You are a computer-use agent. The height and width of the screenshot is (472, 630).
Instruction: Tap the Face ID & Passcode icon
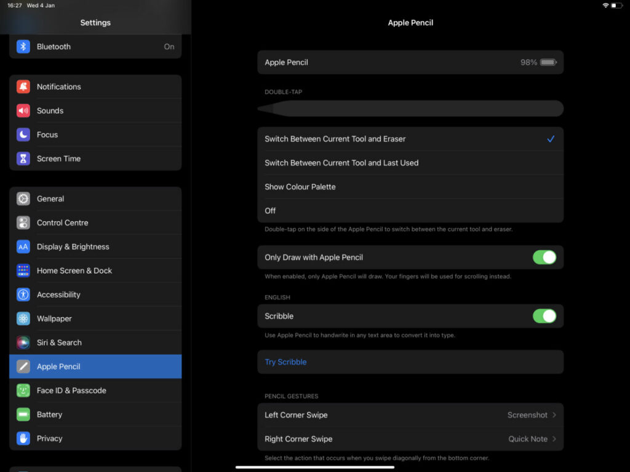(x=23, y=390)
